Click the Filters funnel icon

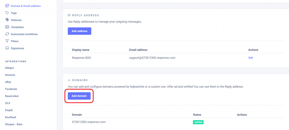click(x=7, y=41)
